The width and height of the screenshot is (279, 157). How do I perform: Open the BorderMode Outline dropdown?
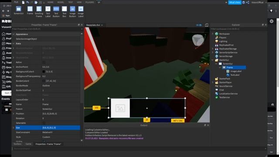pos(61,85)
